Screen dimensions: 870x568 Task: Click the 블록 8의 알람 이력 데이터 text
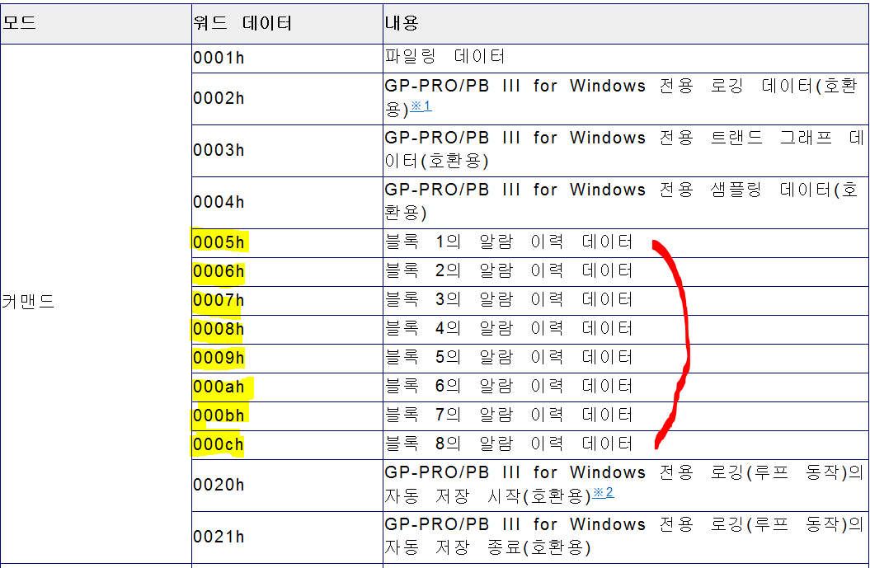tap(509, 444)
